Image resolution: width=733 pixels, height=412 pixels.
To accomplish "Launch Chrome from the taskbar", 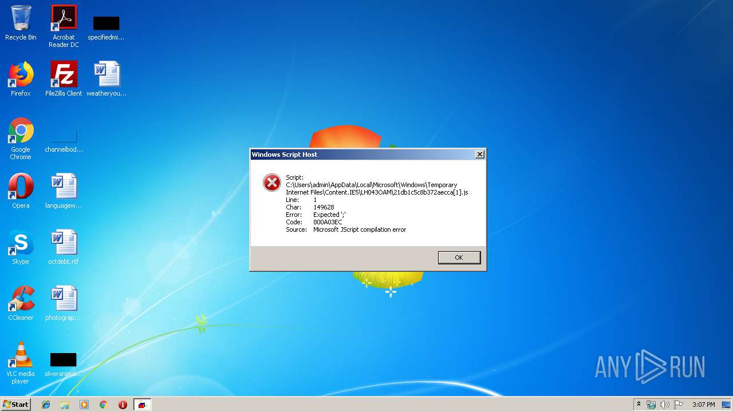I will click(104, 405).
